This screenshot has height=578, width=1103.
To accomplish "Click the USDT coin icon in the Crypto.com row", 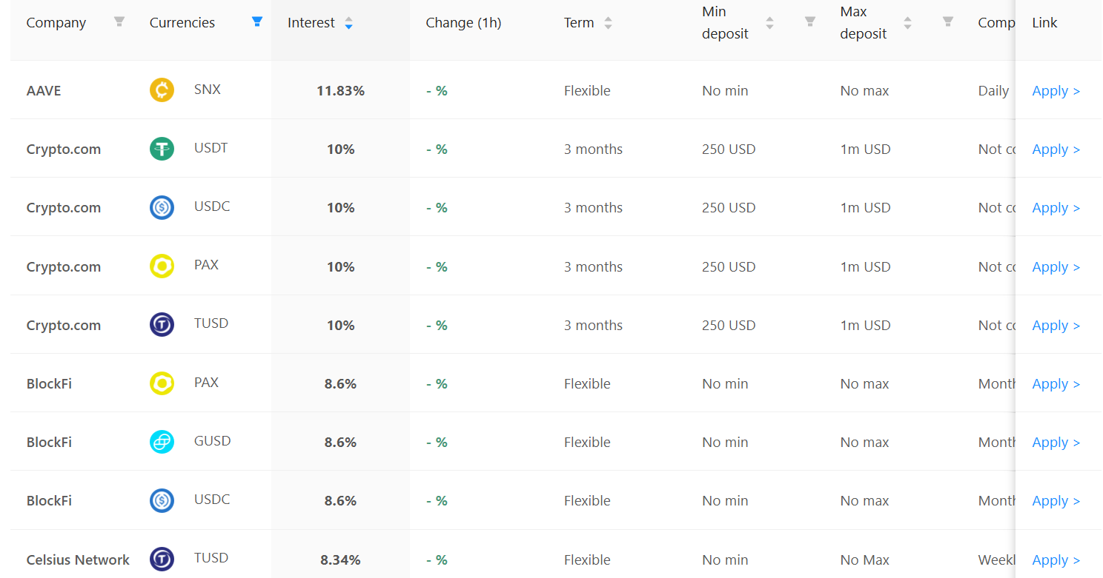I will (162, 149).
